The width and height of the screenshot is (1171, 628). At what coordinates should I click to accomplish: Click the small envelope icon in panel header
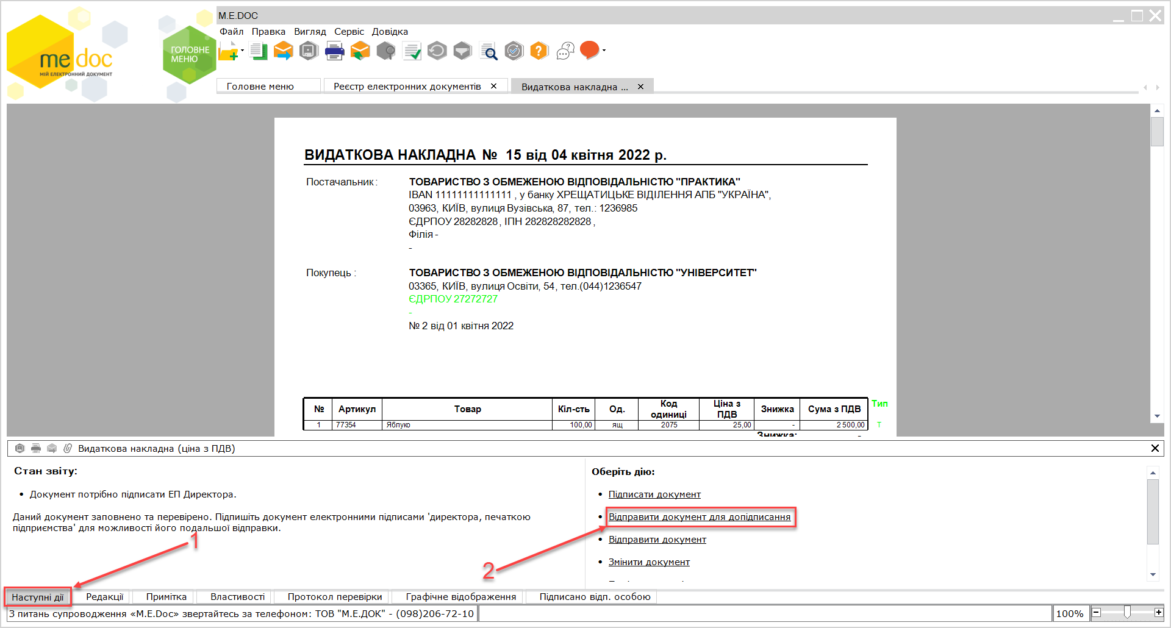pos(52,448)
